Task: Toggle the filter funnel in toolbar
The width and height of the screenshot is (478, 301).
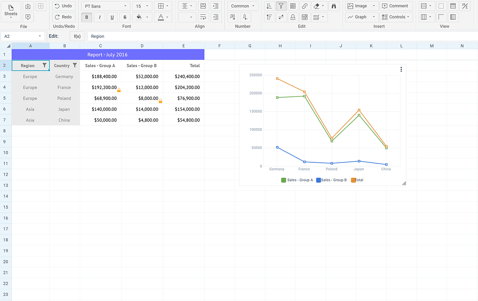Action: tap(281, 6)
